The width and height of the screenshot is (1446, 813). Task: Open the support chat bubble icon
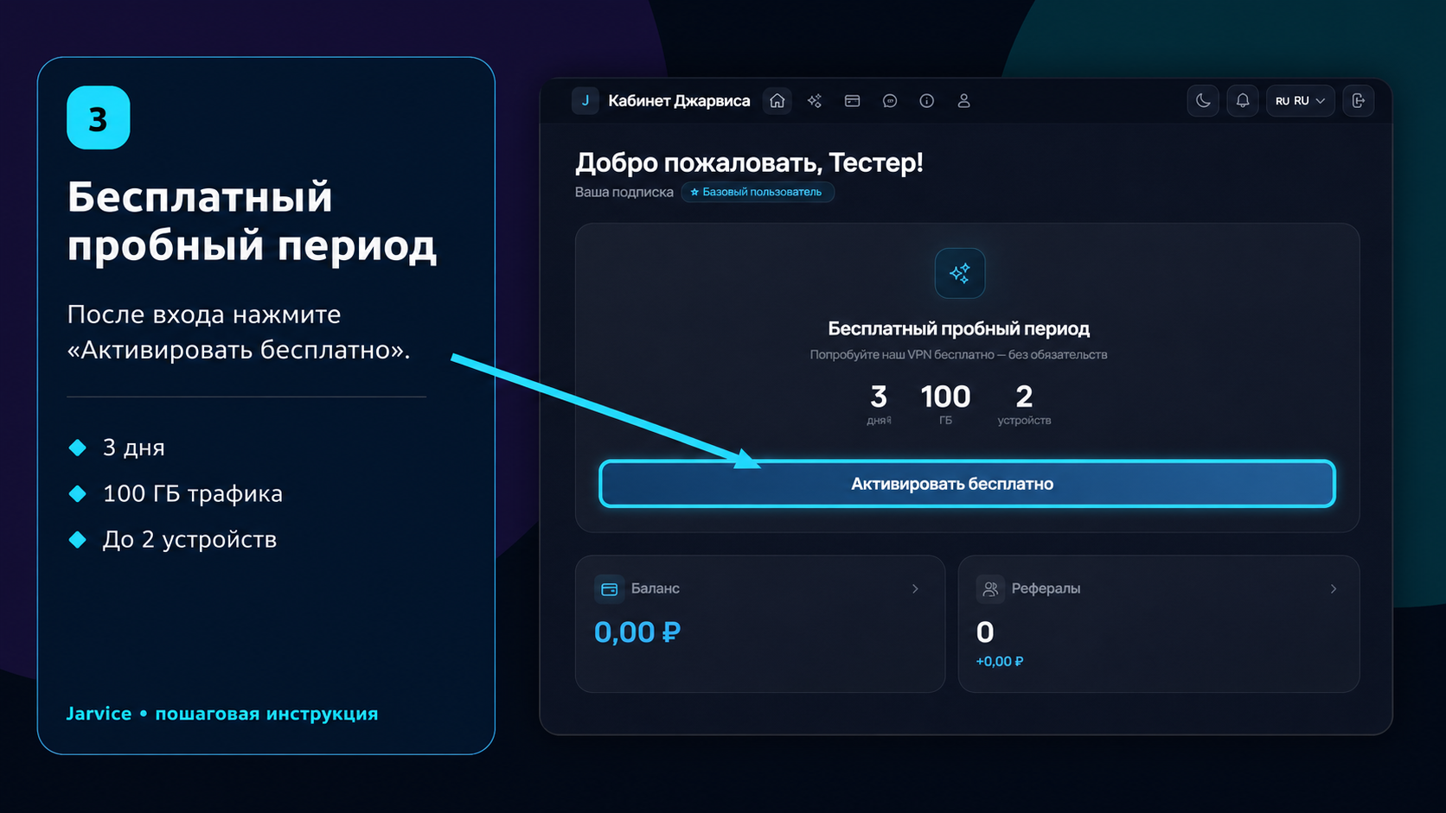tap(889, 101)
